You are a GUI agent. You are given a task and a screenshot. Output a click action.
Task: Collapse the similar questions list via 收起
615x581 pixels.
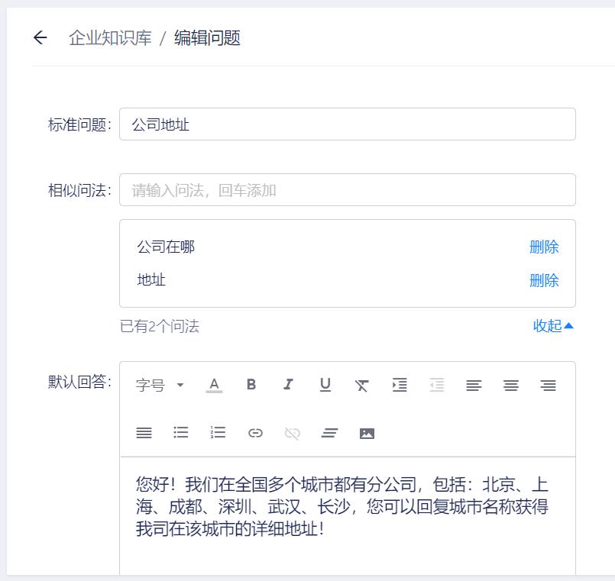click(552, 326)
